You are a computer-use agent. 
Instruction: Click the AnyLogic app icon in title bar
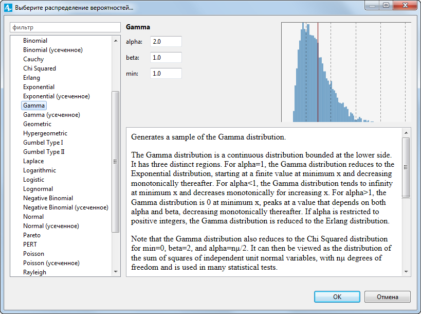tap(8, 8)
